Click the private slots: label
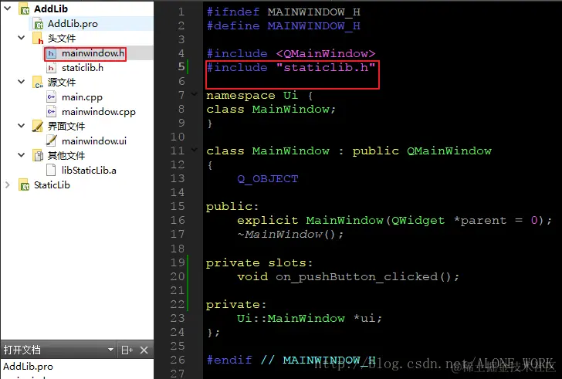Screen dimensions: 562x379 (259, 263)
